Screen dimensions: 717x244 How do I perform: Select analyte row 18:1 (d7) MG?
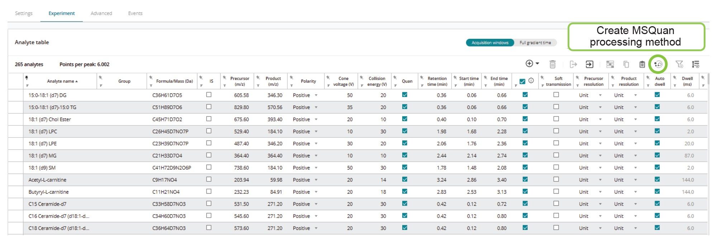pyautogui.click(x=42, y=156)
